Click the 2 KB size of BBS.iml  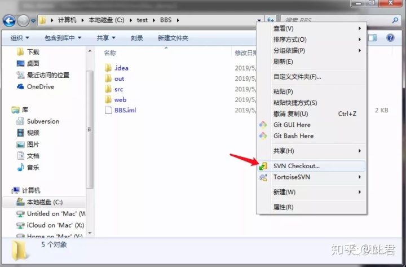tap(381, 110)
